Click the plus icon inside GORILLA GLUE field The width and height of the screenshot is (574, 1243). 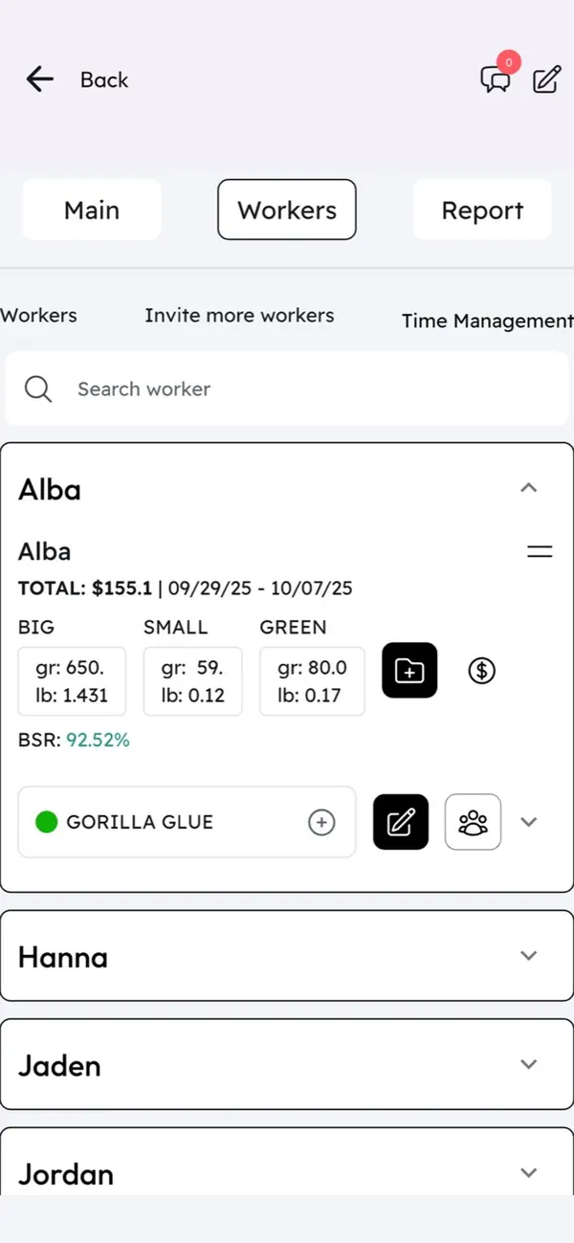[321, 822]
